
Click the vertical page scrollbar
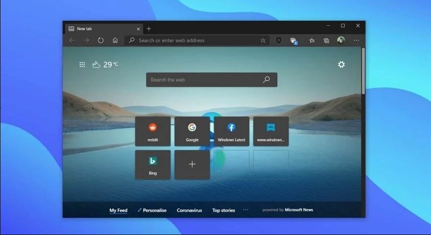pyautogui.click(x=363, y=71)
